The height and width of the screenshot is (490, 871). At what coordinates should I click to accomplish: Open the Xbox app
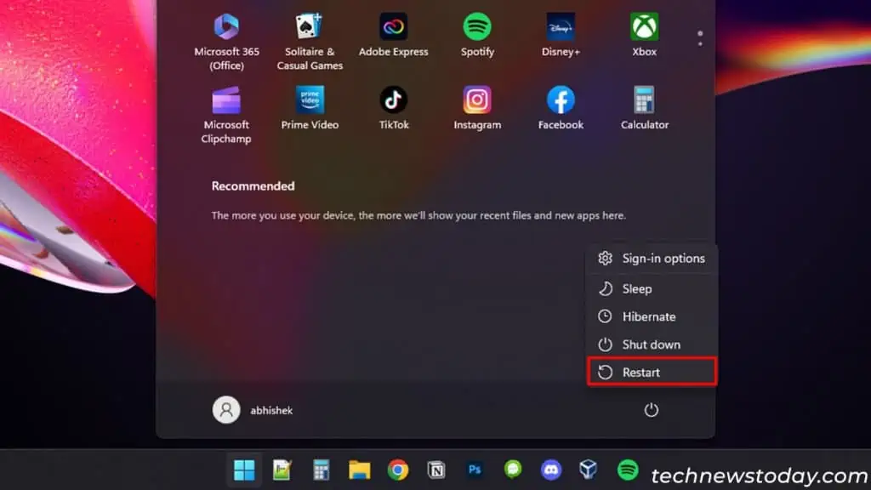pos(645,34)
